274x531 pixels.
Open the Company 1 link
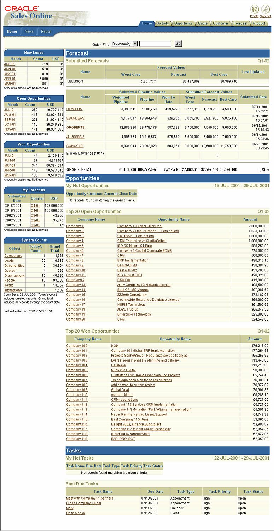pos(75,226)
